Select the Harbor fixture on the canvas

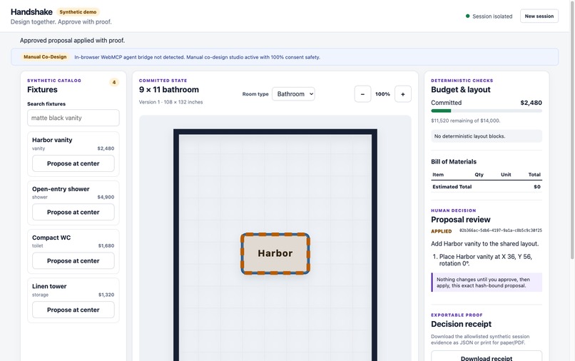[275, 253]
